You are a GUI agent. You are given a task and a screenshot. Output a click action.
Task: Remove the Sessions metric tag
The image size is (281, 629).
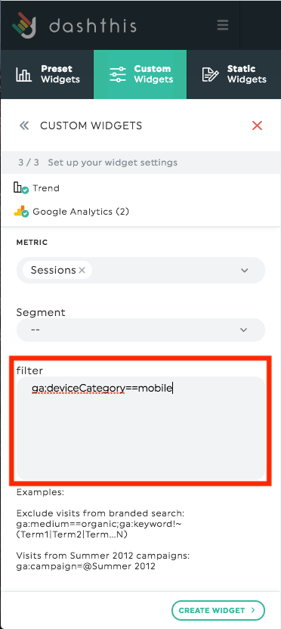pos(82,271)
